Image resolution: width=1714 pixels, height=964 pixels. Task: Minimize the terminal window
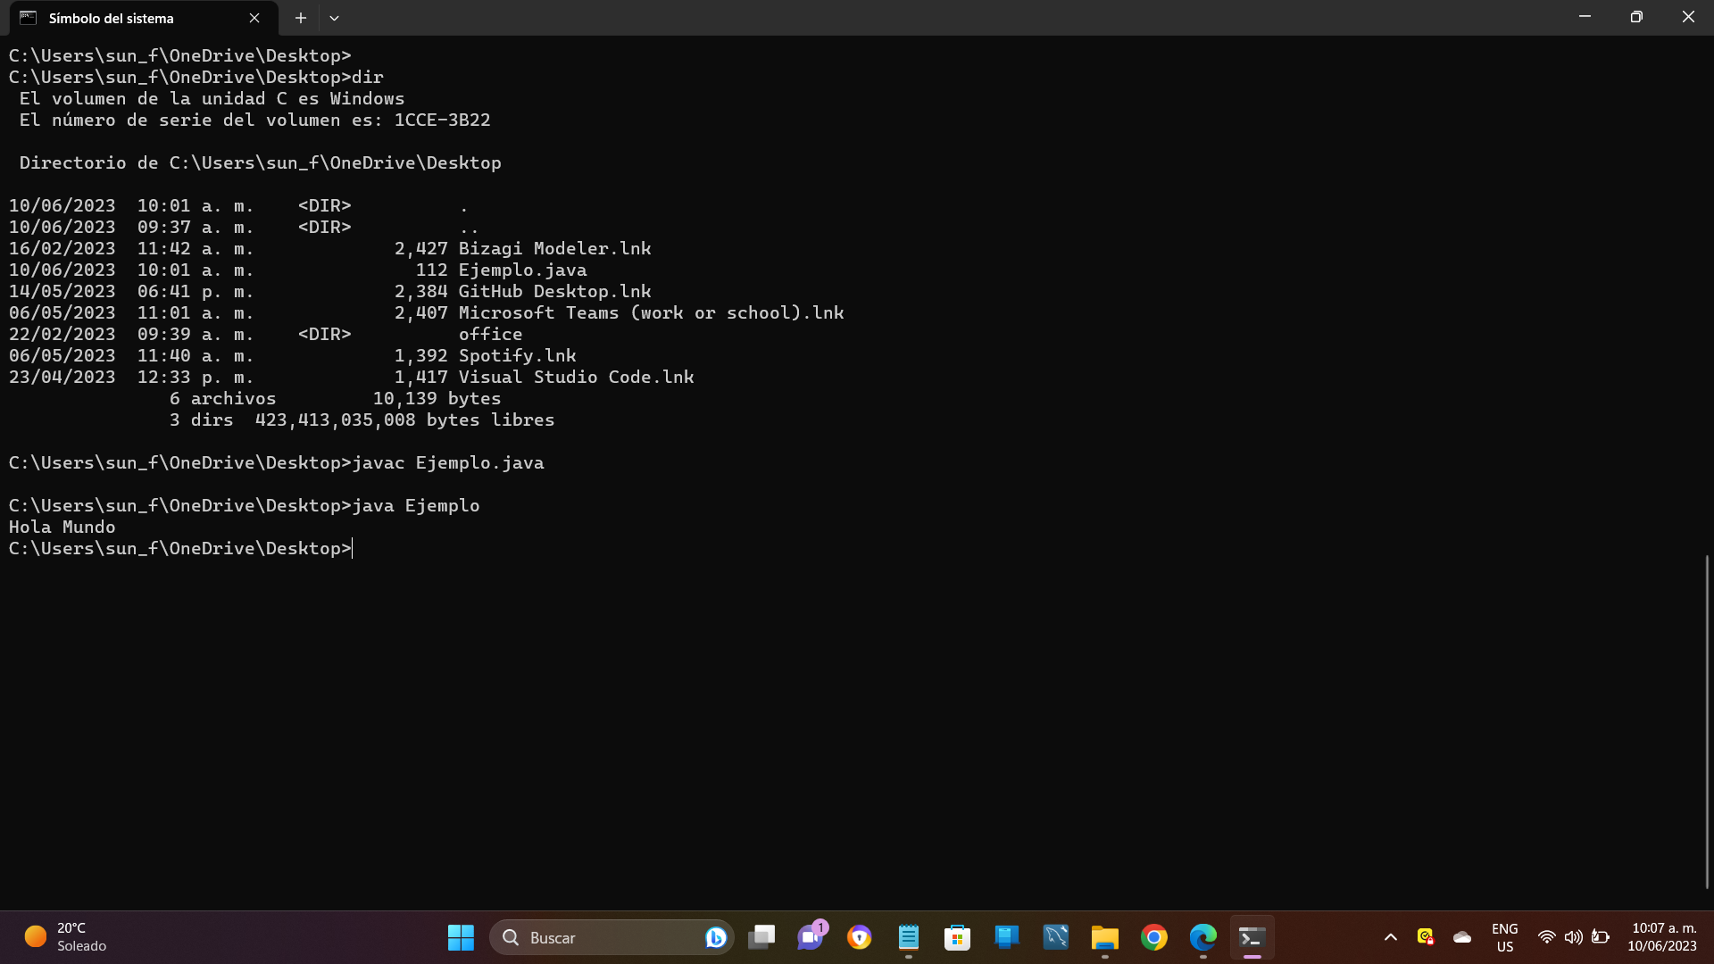coord(1585,17)
